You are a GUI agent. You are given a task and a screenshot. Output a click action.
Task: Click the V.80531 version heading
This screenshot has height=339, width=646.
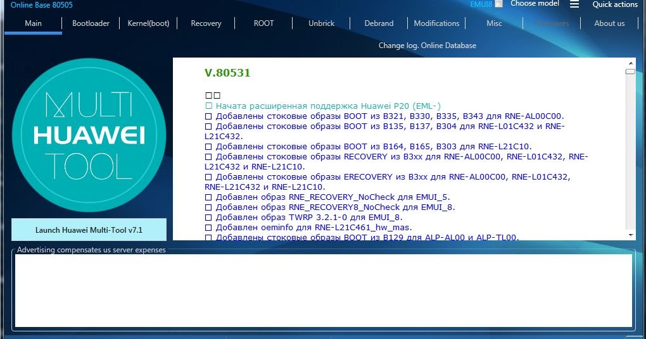[x=227, y=73]
